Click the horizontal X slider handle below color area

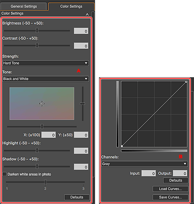click(42, 126)
